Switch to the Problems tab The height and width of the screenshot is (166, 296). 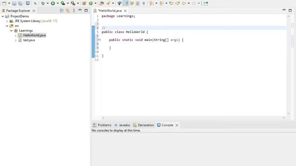(102, 125)
